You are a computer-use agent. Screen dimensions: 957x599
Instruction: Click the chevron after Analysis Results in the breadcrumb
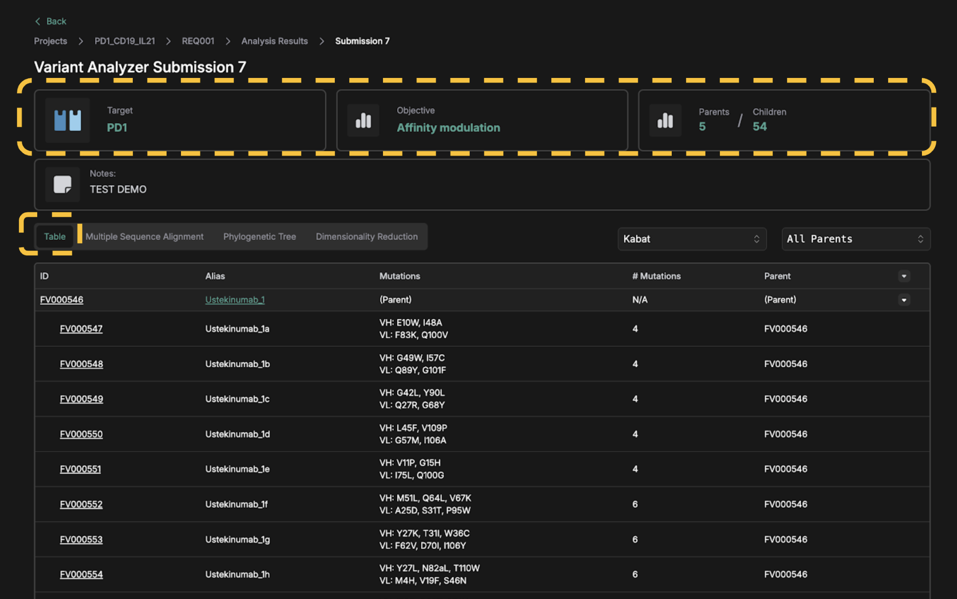[x=322, y=41]
